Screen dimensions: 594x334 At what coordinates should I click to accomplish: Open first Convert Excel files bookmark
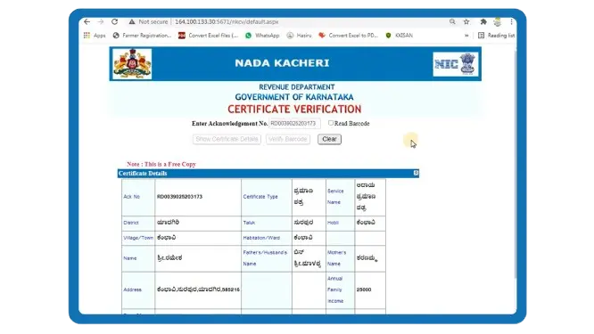[209, 35]
